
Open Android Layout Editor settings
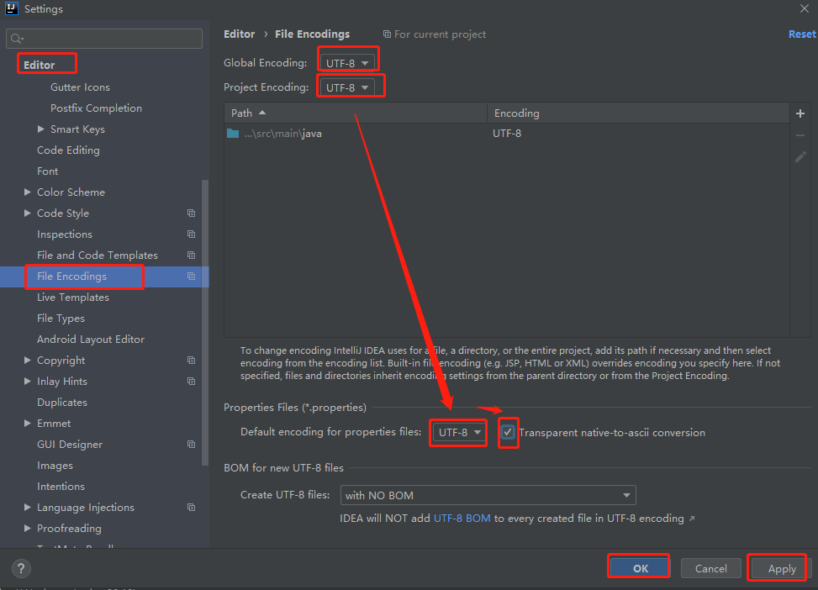[91, 339]
